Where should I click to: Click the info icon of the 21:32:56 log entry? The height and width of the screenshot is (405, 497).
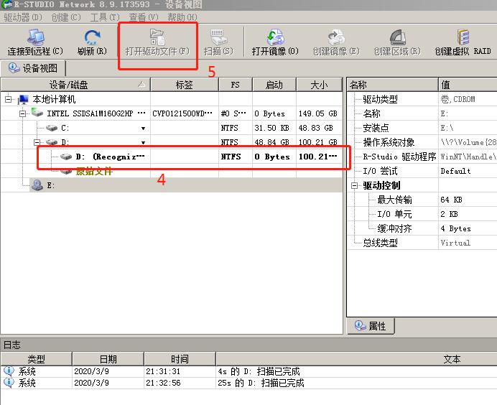click(9, 383)
